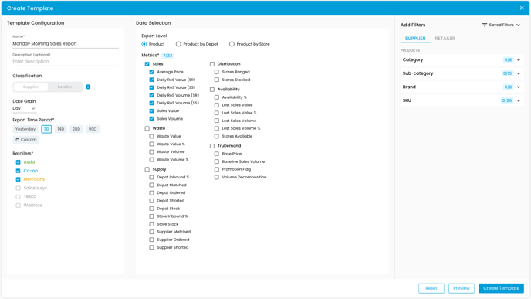Check the Availability metrics group
The height and width of the screenshot is (299, 531).
[212, 90]
